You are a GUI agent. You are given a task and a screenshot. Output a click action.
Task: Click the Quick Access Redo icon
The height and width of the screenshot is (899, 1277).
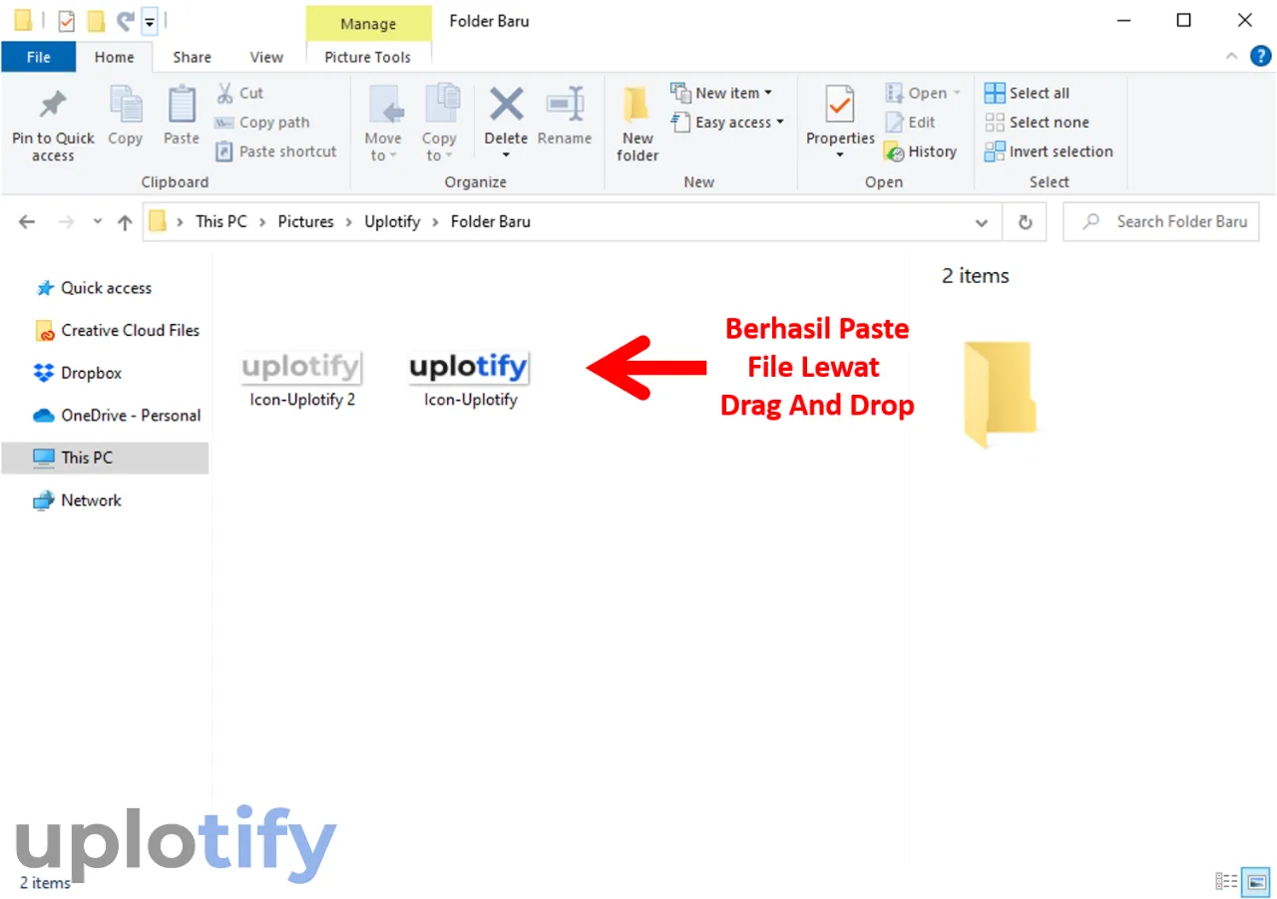[125, 20]
